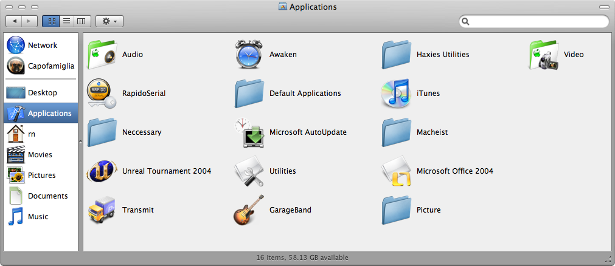This screenshot has width=615, height=266.
Task: Switch to column view
Action: coord(82,21)
